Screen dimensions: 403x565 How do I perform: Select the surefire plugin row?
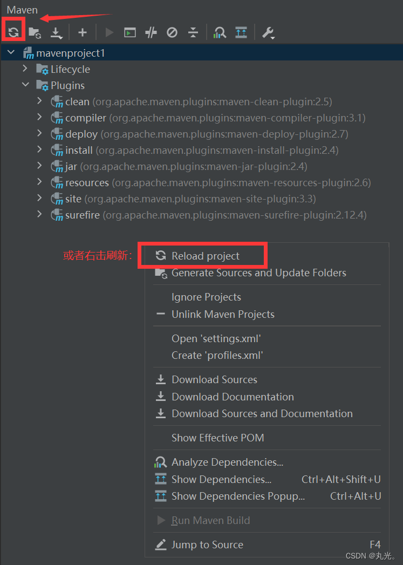click(x=202, y=215)
